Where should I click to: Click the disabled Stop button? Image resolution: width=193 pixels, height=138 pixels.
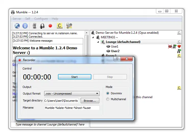click(x=110, y=77)
